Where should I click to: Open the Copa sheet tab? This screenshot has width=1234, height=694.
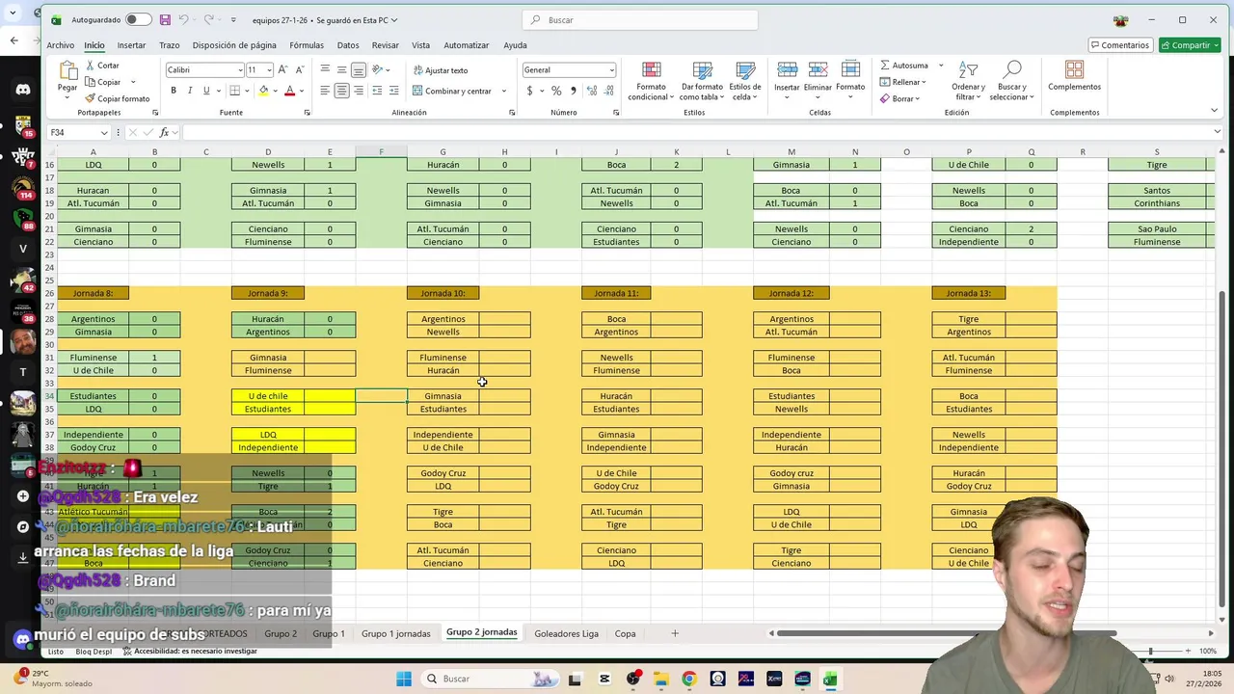(625, 633)
